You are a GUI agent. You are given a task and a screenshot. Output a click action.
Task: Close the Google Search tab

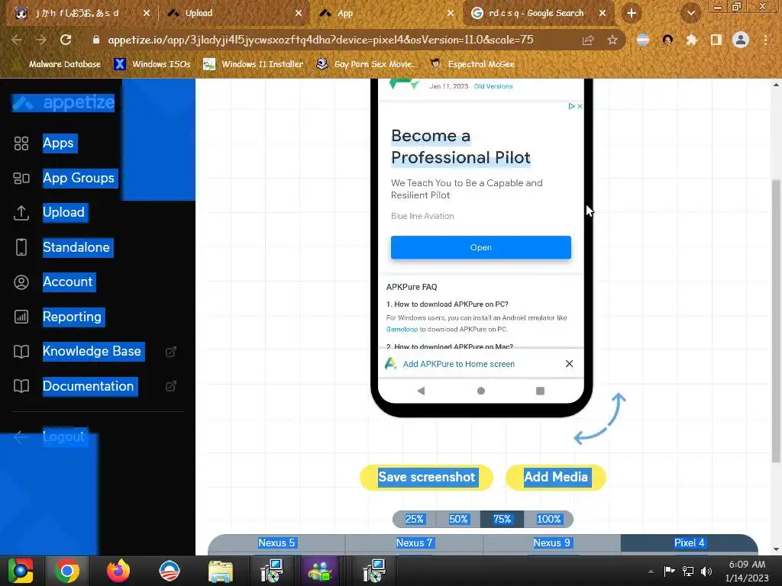coord(603,14)
